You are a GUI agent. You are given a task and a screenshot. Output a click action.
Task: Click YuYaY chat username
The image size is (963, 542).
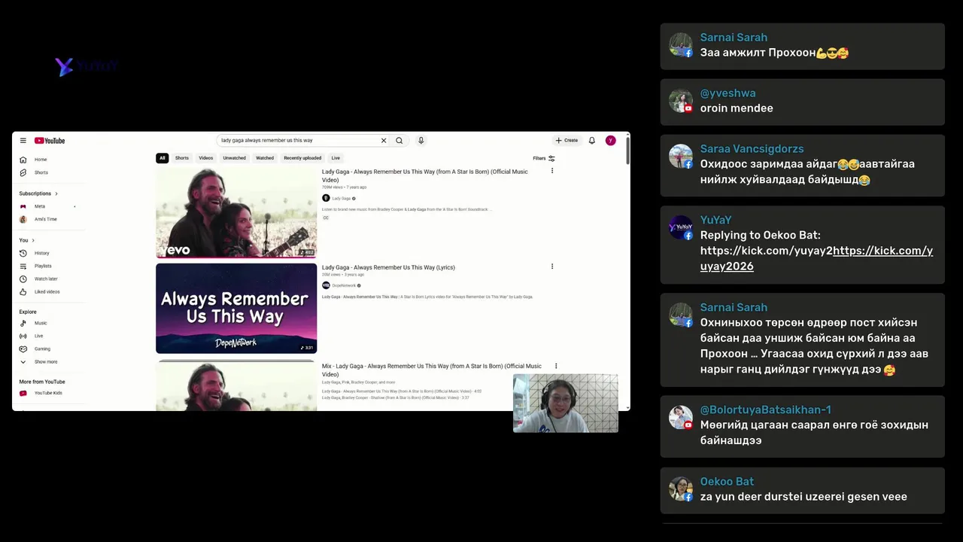point(715,220)
